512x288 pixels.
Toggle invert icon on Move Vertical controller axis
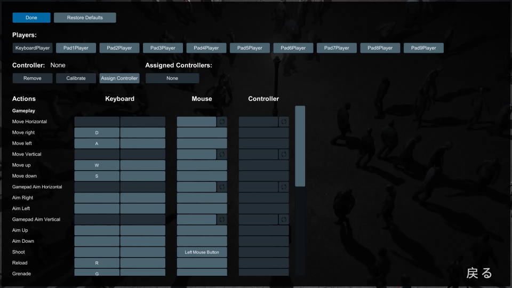pyautogui.click(x=284, y=154)
